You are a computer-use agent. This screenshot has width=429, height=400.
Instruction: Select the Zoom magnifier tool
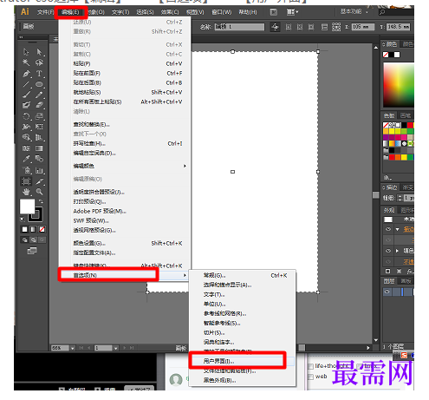(x=39, y=192)
